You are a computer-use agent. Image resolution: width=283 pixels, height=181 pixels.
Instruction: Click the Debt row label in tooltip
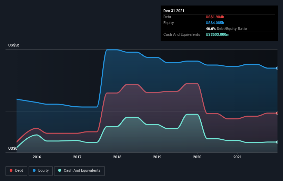coord(167,17)
